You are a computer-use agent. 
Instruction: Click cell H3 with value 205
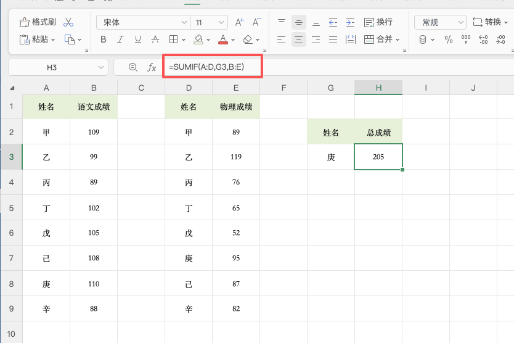pyautogui.click(x=378, y=157)
